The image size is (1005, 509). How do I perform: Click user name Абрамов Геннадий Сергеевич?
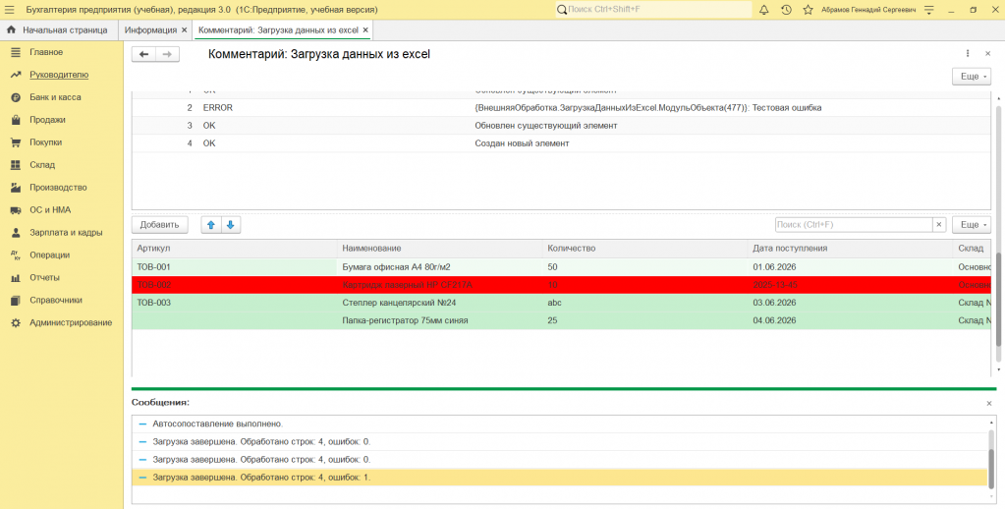click(867, 10)
